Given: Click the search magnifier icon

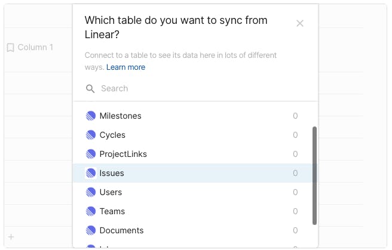Looking at the screenshot, I should pos(91,89).
